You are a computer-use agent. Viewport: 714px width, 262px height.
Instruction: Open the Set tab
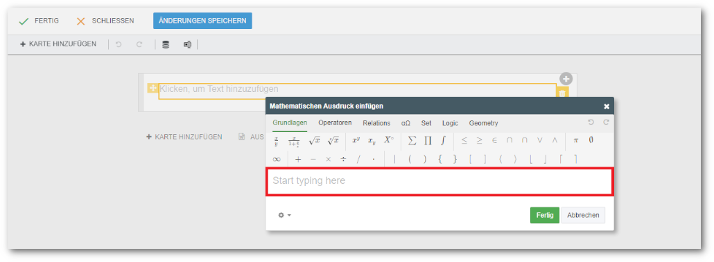pyautogui.click(x=426, y=123)
